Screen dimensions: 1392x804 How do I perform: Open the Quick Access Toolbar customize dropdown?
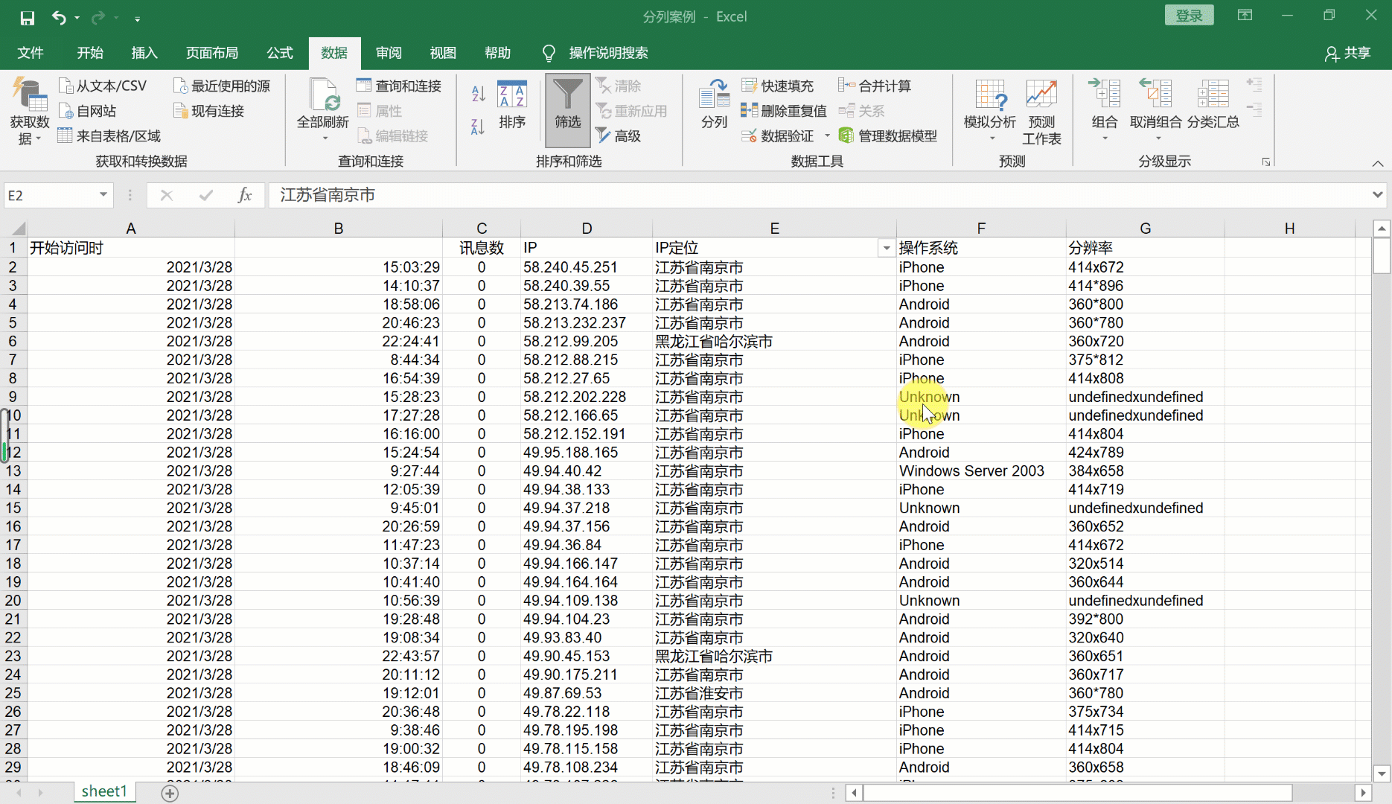(138, 18)
